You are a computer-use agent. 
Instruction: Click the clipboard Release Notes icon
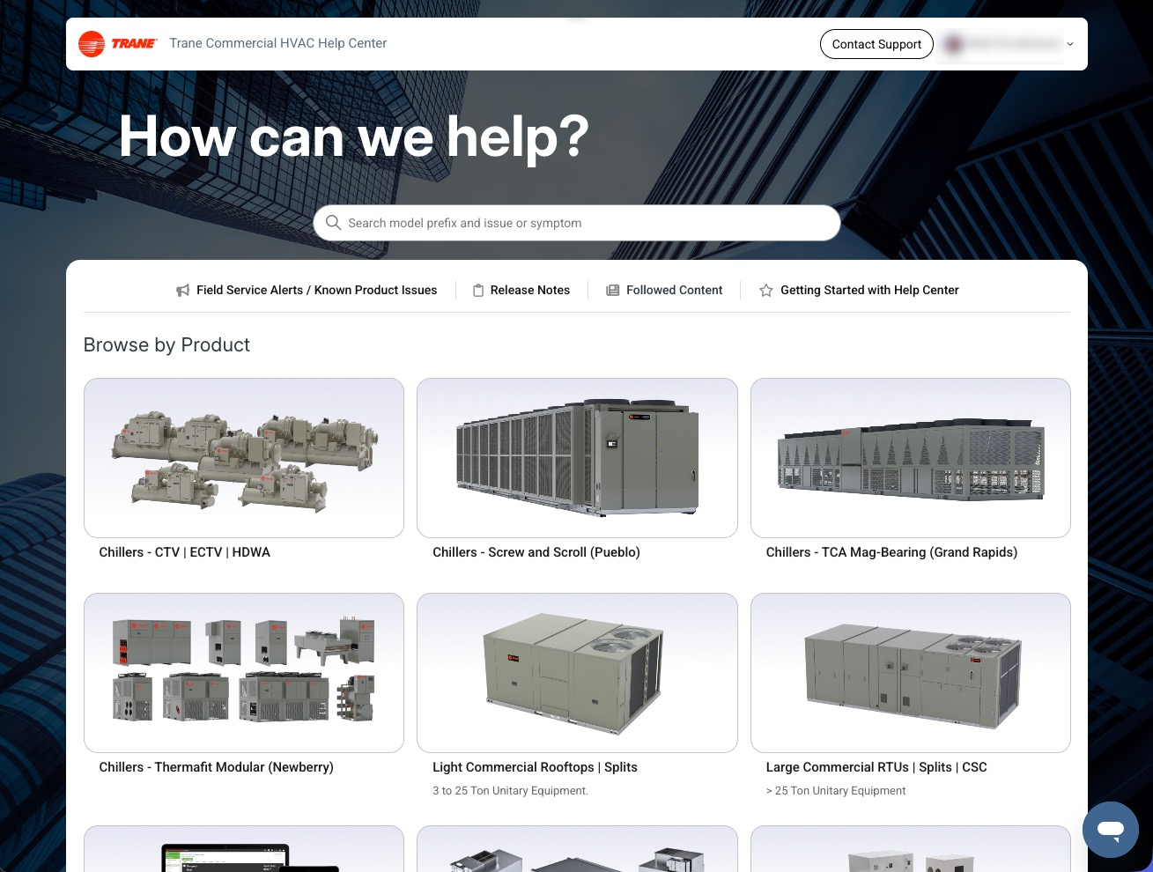tap(478, 290)
